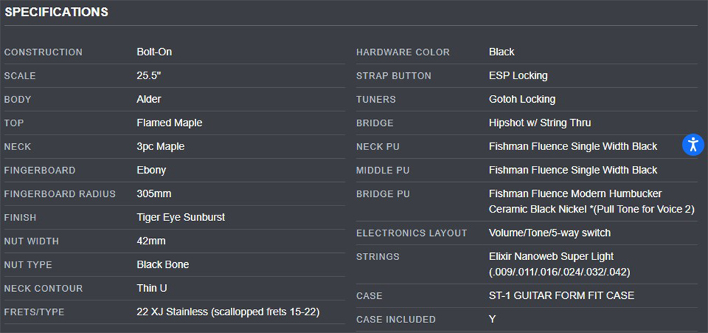The height and width of the screenshot is (333, 708).
Task: Select Hipshot w/ String Thru bridge text
Action: pos(539,123)
